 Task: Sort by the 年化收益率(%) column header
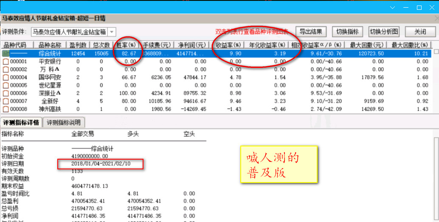pyautogui.click(x=266, y=45)
